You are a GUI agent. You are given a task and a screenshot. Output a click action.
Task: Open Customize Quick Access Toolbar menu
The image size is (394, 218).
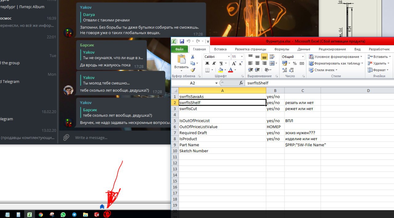tap(208, 42)
